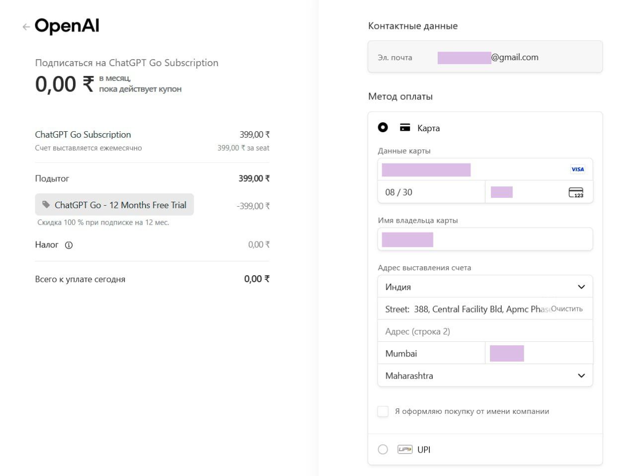The height and width of the screenshot is (476, 636).
Task: Select the Карта payment radio button
Action: [x=383, y=128]
